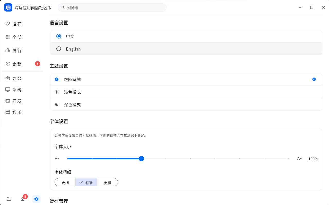Click the 中文 language row label
329x205 pixels.
point(70,36)
